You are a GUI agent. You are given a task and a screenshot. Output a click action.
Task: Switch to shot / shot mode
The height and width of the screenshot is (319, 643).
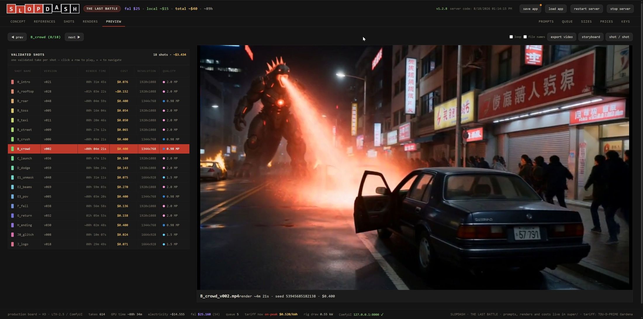pos(619,37)
